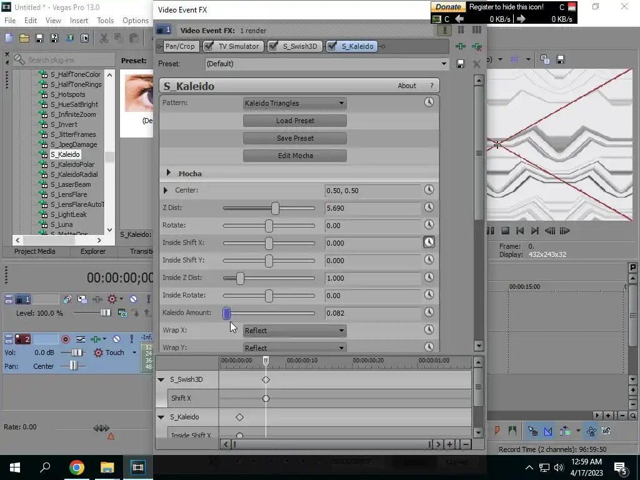Toggle animate clock for Rotate
Screen dimensions: 640x480
(x=429, y=225)
